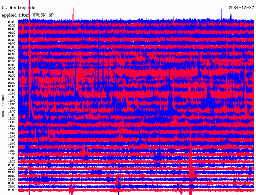Click the CL Dimitropoulo station title
The image size is (256, 195).
pos(18,8)
